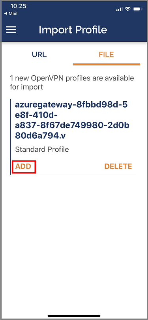Image resolution: width=148 pixels, height=320 pixels.
Task: Open the hamburger menu icon
Action: pos(11,30)
